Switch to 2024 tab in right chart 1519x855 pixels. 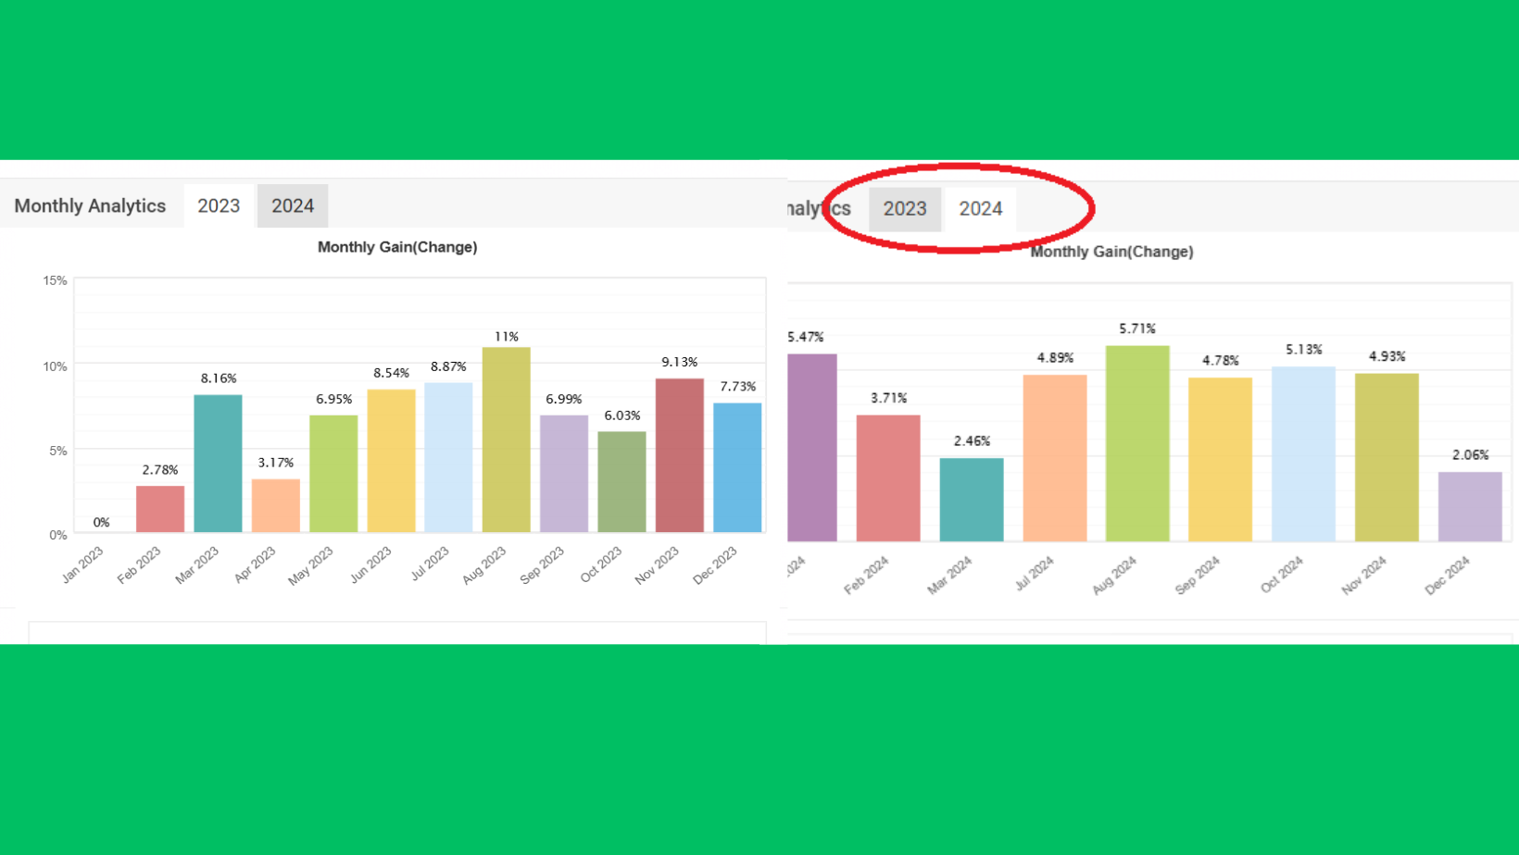tap(981, 209)
